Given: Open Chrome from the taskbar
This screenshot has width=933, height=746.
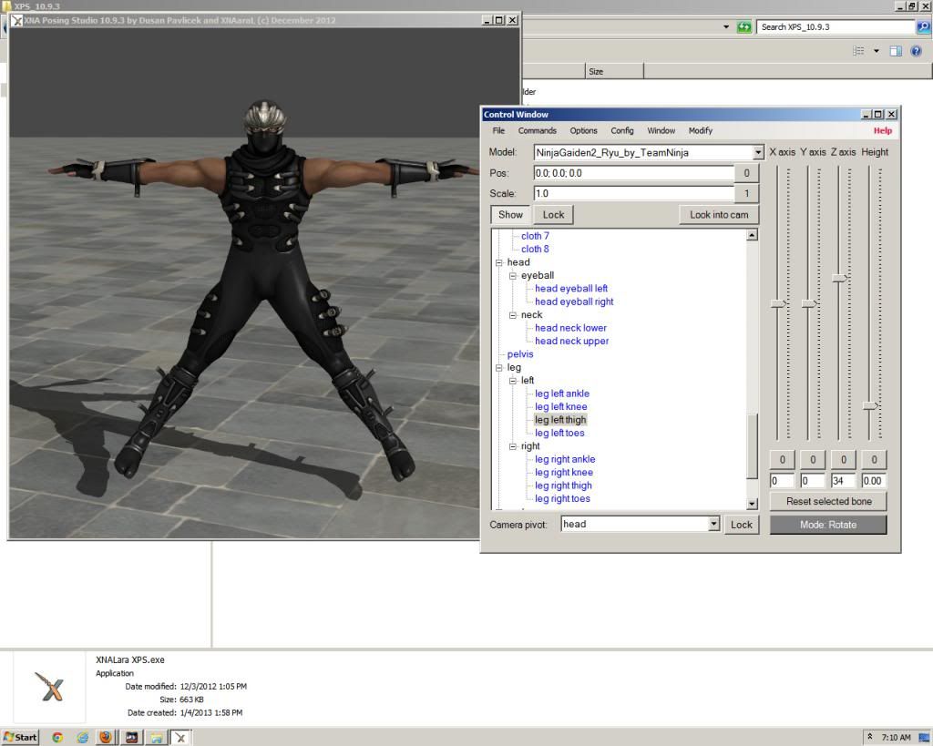Looking at the screenshot, I should coord(57,737).
